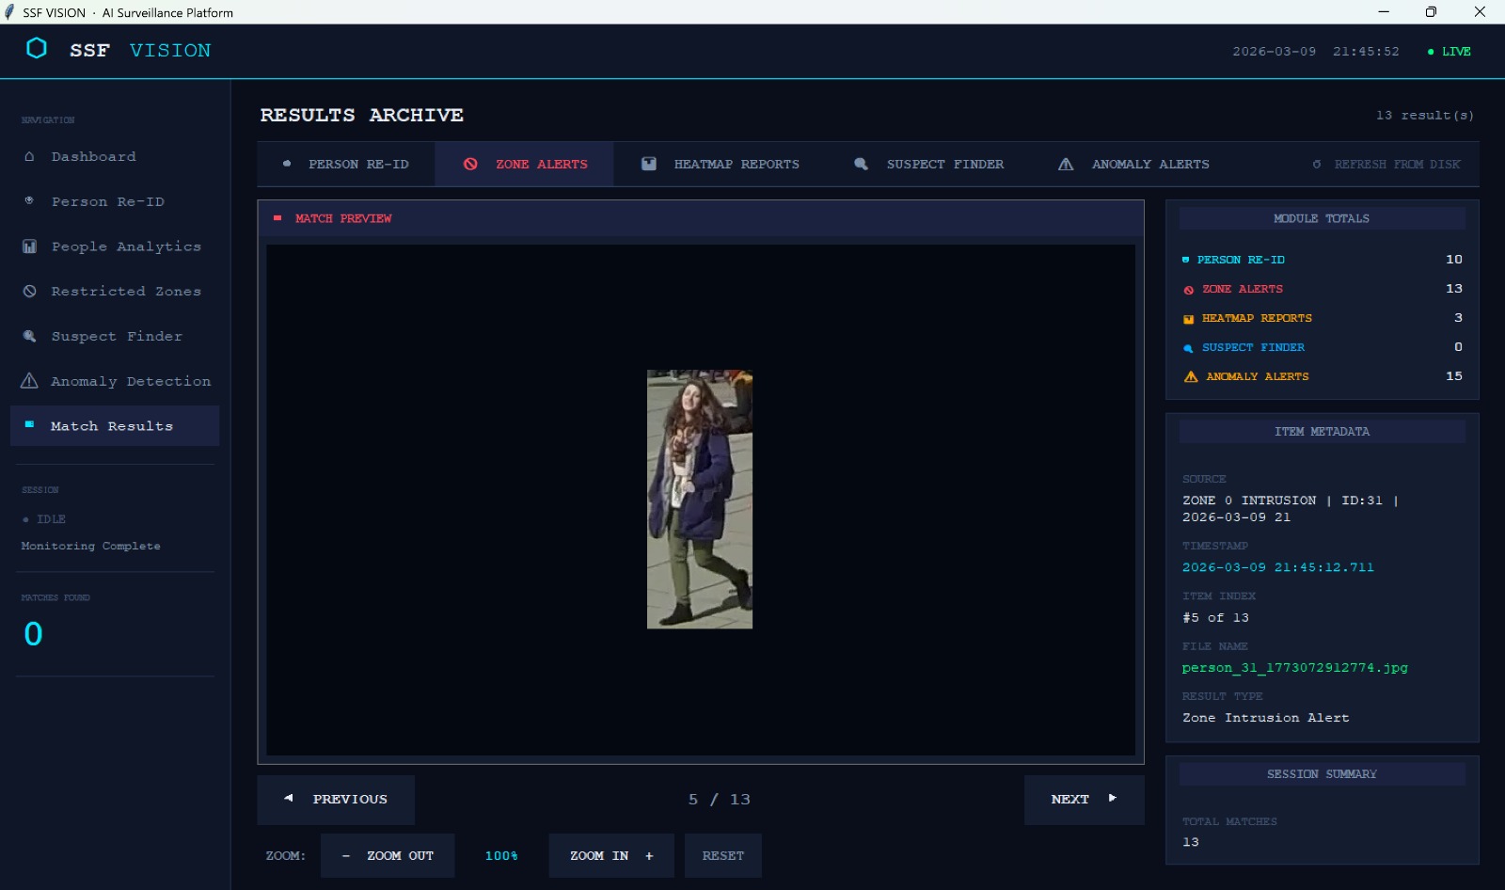Click the People Analytics chart icon
Image resolution: width=1505 pixels, height=890 pixels.
point(29,246)
